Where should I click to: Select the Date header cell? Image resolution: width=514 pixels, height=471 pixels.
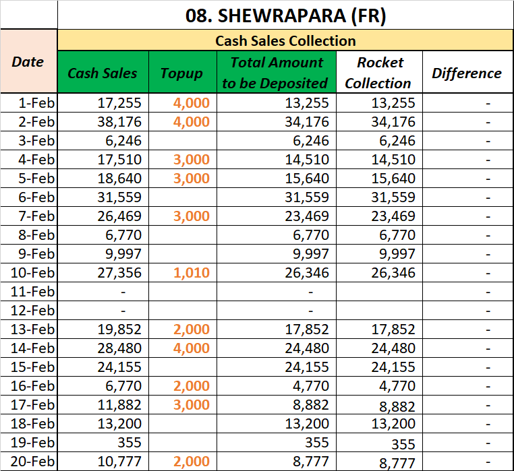tap(28, 61)
